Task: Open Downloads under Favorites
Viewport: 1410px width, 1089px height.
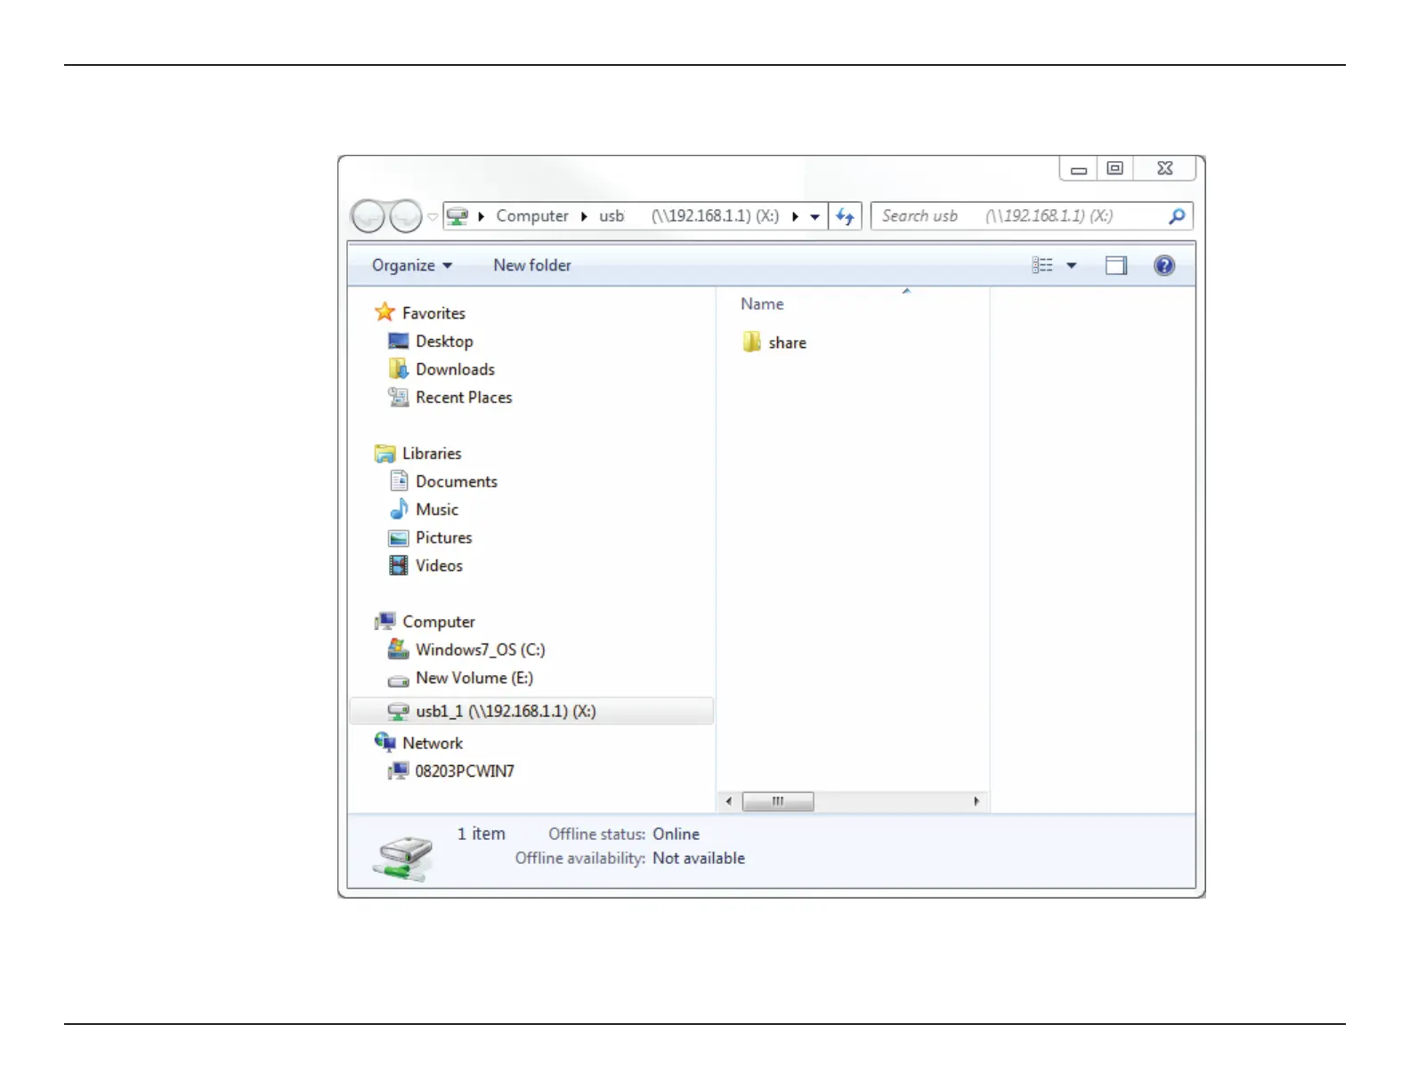Action: (455, 369)
